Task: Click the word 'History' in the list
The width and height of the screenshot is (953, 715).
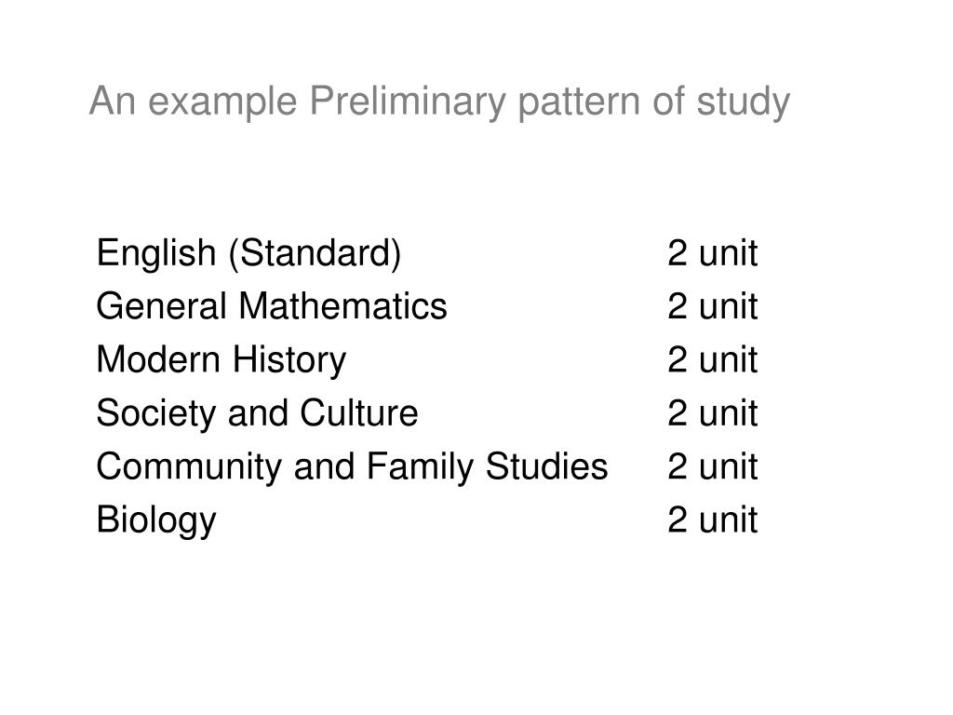Action: coord(289,360)
